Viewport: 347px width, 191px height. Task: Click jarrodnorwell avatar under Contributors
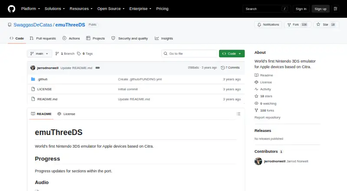point(258,161)
